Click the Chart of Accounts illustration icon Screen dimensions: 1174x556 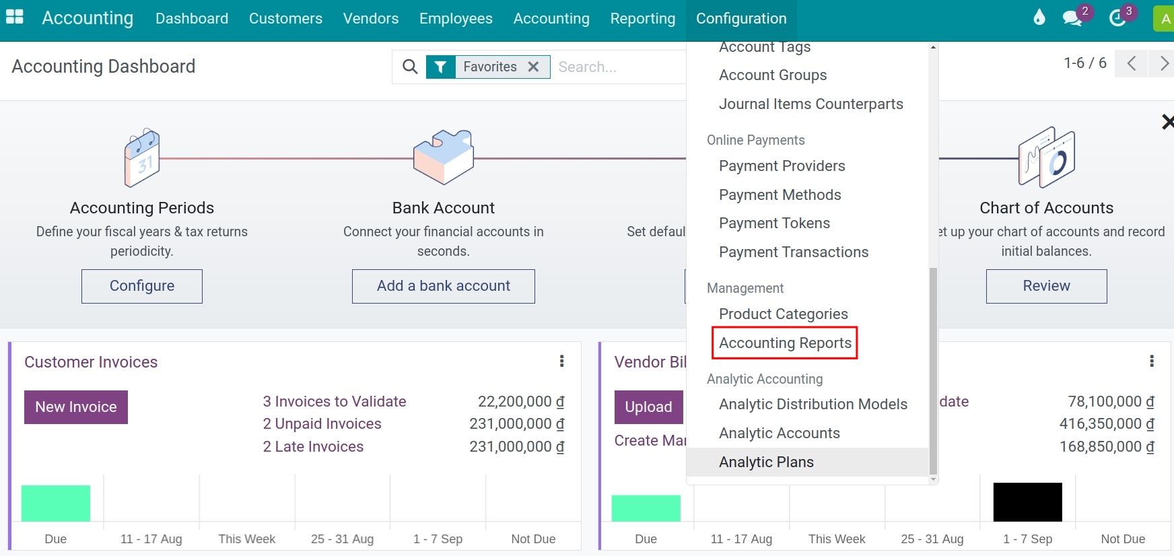(x=1047, y=158)
